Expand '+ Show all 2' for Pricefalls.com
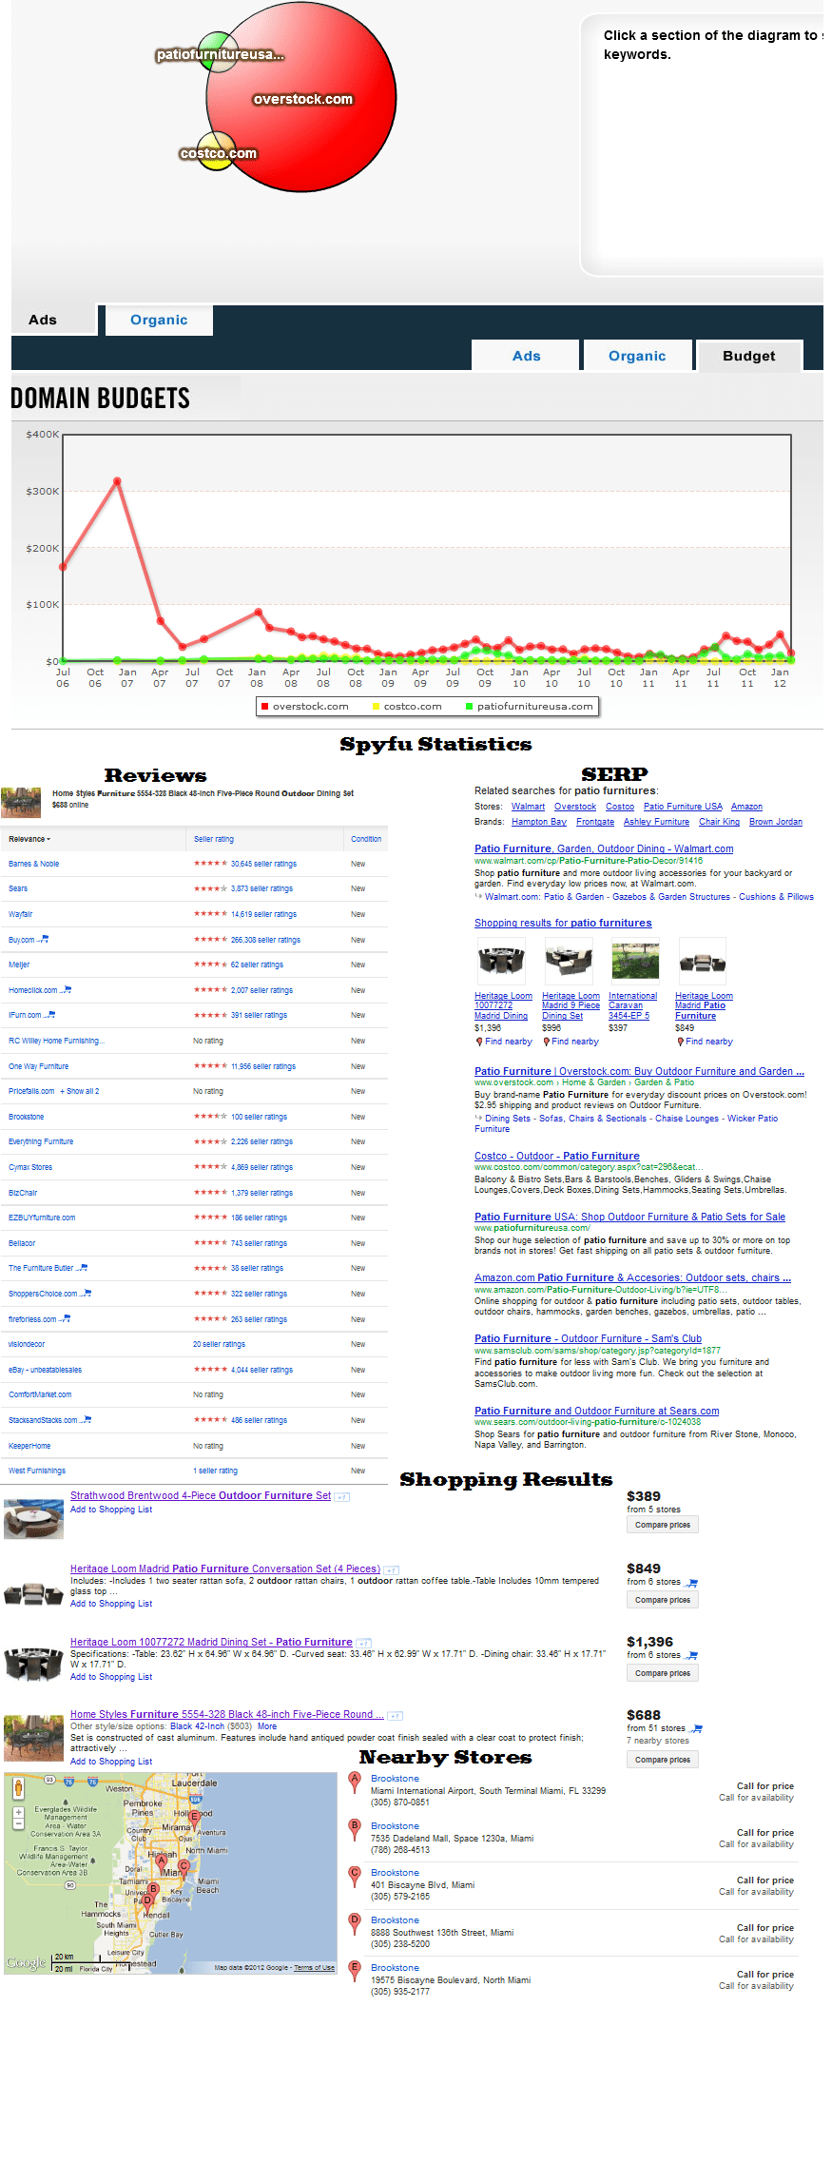The width and height of the screenshot is (832, 2163). point(80,1091)
